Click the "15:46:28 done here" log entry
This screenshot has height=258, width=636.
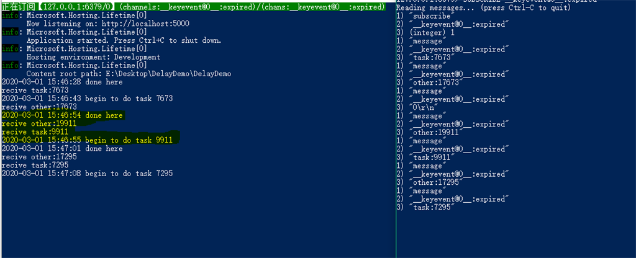click(x=62, y=82)
